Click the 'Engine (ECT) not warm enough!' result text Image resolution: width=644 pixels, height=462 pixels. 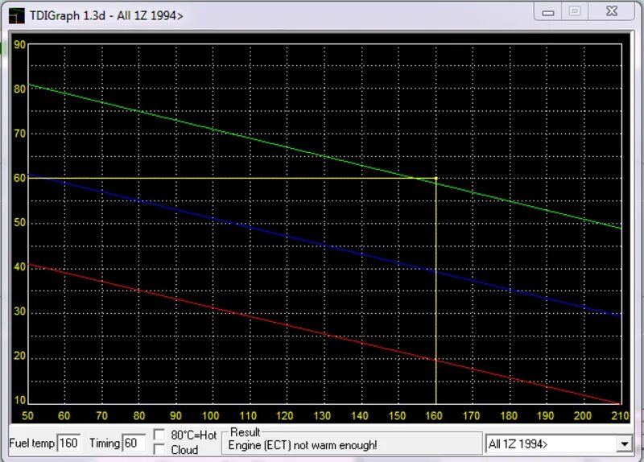coord(303,445)
